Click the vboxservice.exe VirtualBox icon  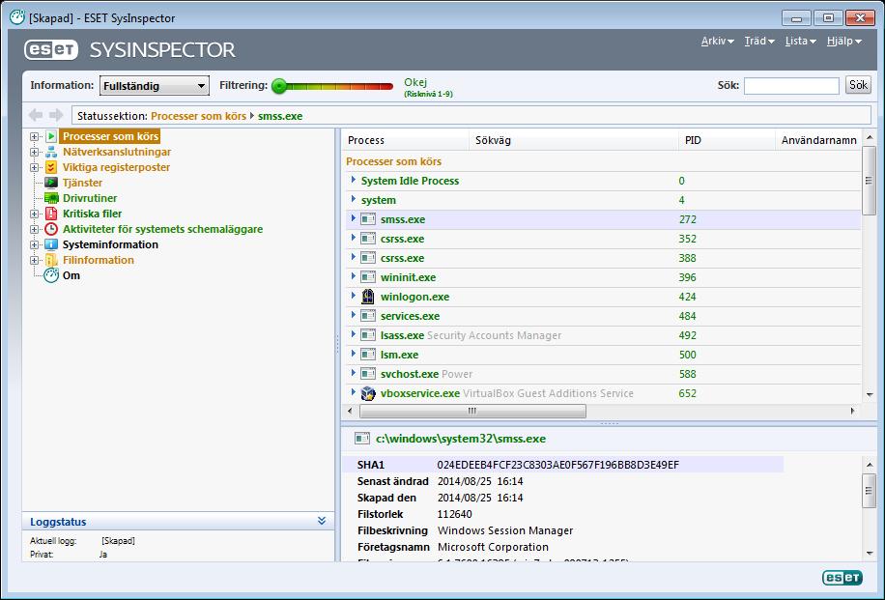[368, 393]
